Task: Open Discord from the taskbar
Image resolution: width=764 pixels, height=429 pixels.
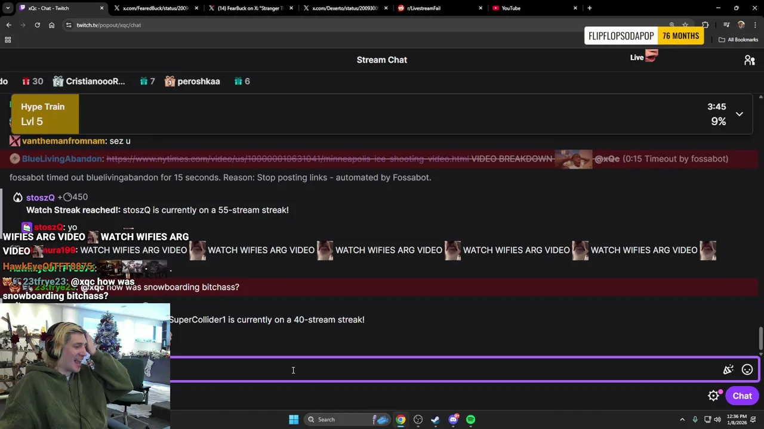Action: pyautogui.click(x=453, y=419)
